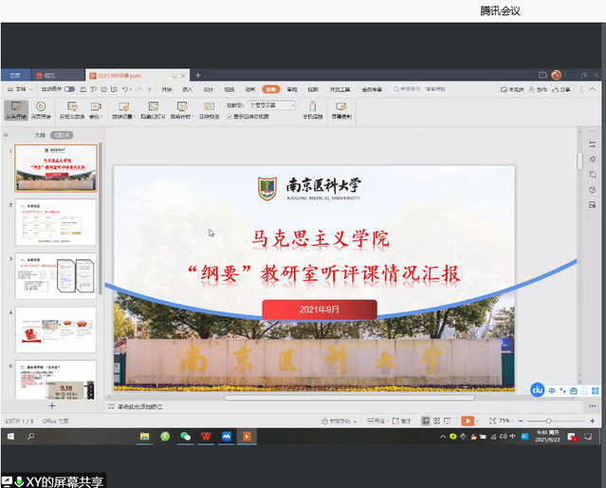606x488 pixels.
Task: Open the display monitor (主要显示器) combo box
Action: coord(272,105)
